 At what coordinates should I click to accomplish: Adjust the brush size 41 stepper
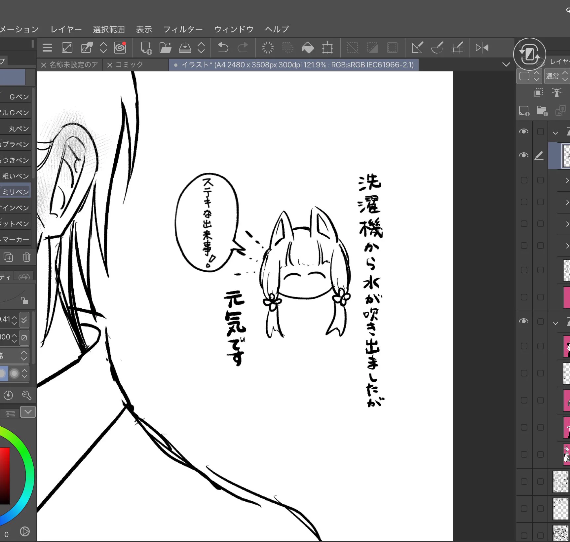(x=14, y=320)
